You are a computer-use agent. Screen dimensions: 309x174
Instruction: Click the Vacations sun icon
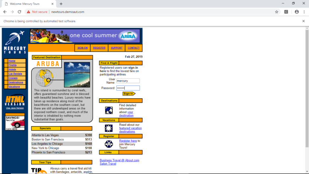click(x=109, y=128)
